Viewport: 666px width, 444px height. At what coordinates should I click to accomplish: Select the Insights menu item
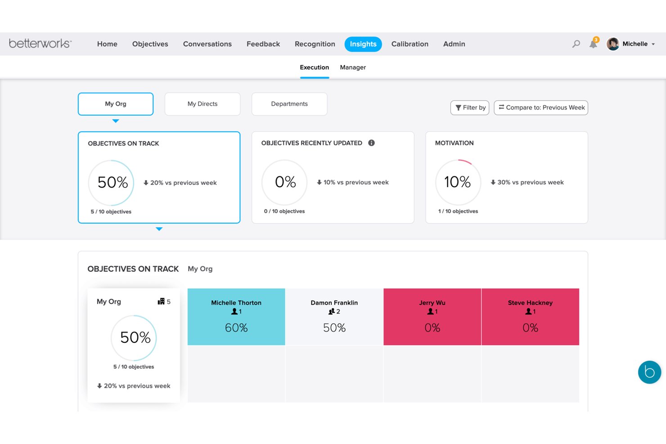(363, 44)
